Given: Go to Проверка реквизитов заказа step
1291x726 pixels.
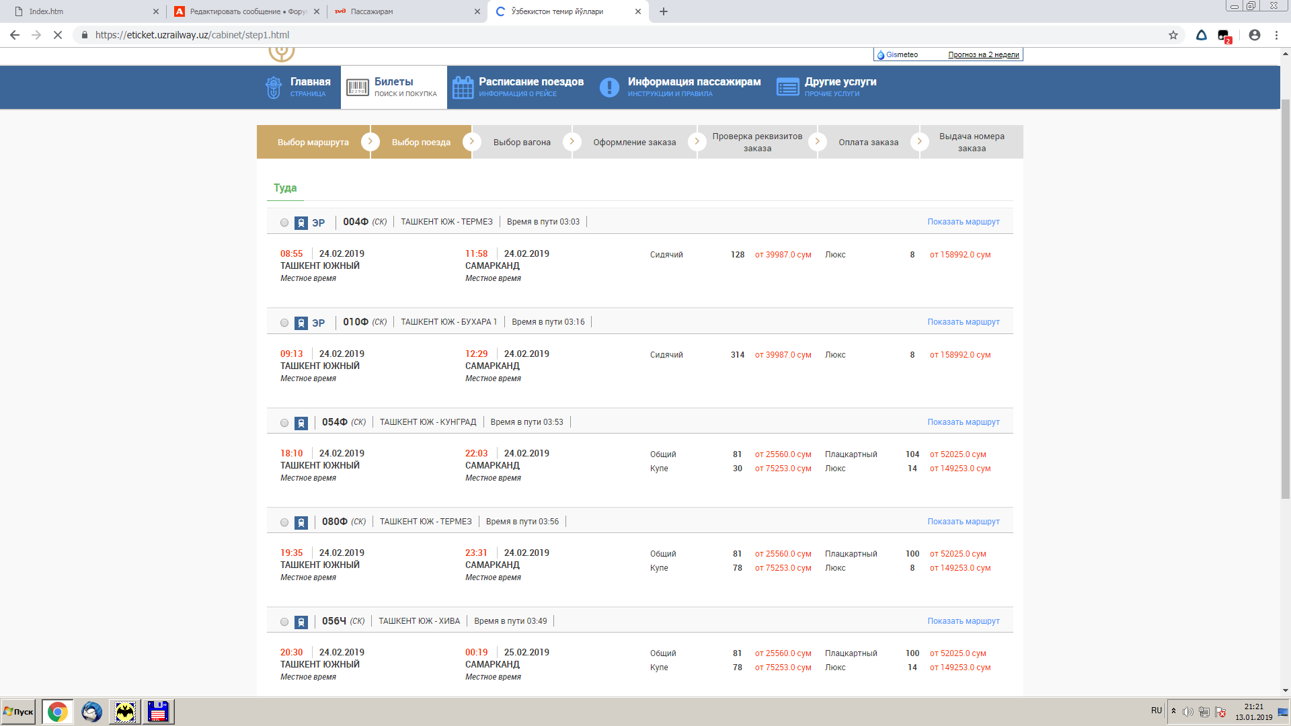Looking at the screenshot, I should [x=757, y=142].
